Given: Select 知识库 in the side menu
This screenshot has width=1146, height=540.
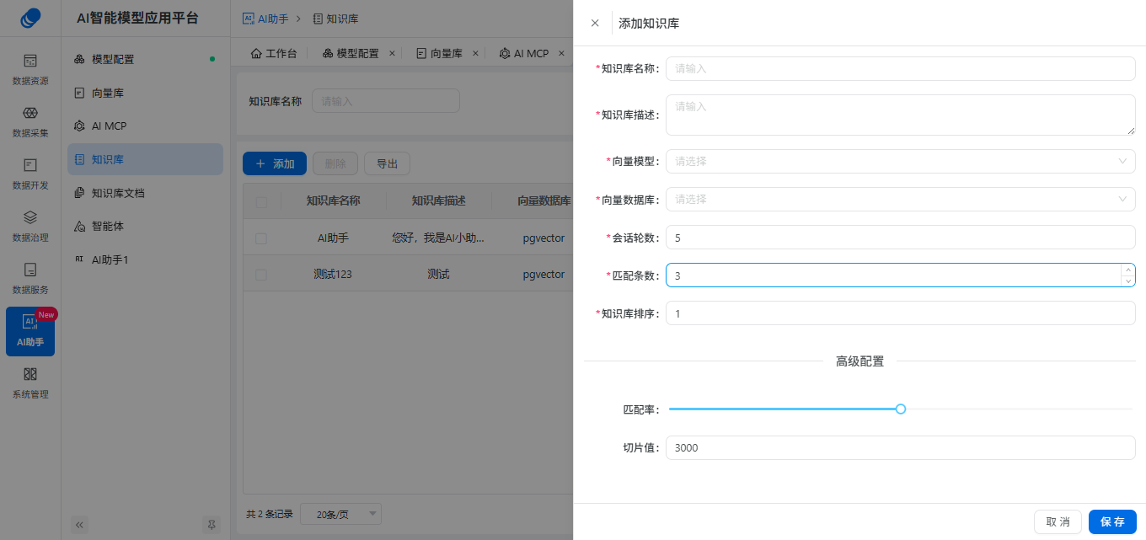Looking at the screenshot, I should pyautogui.click(x=145, y=159).
